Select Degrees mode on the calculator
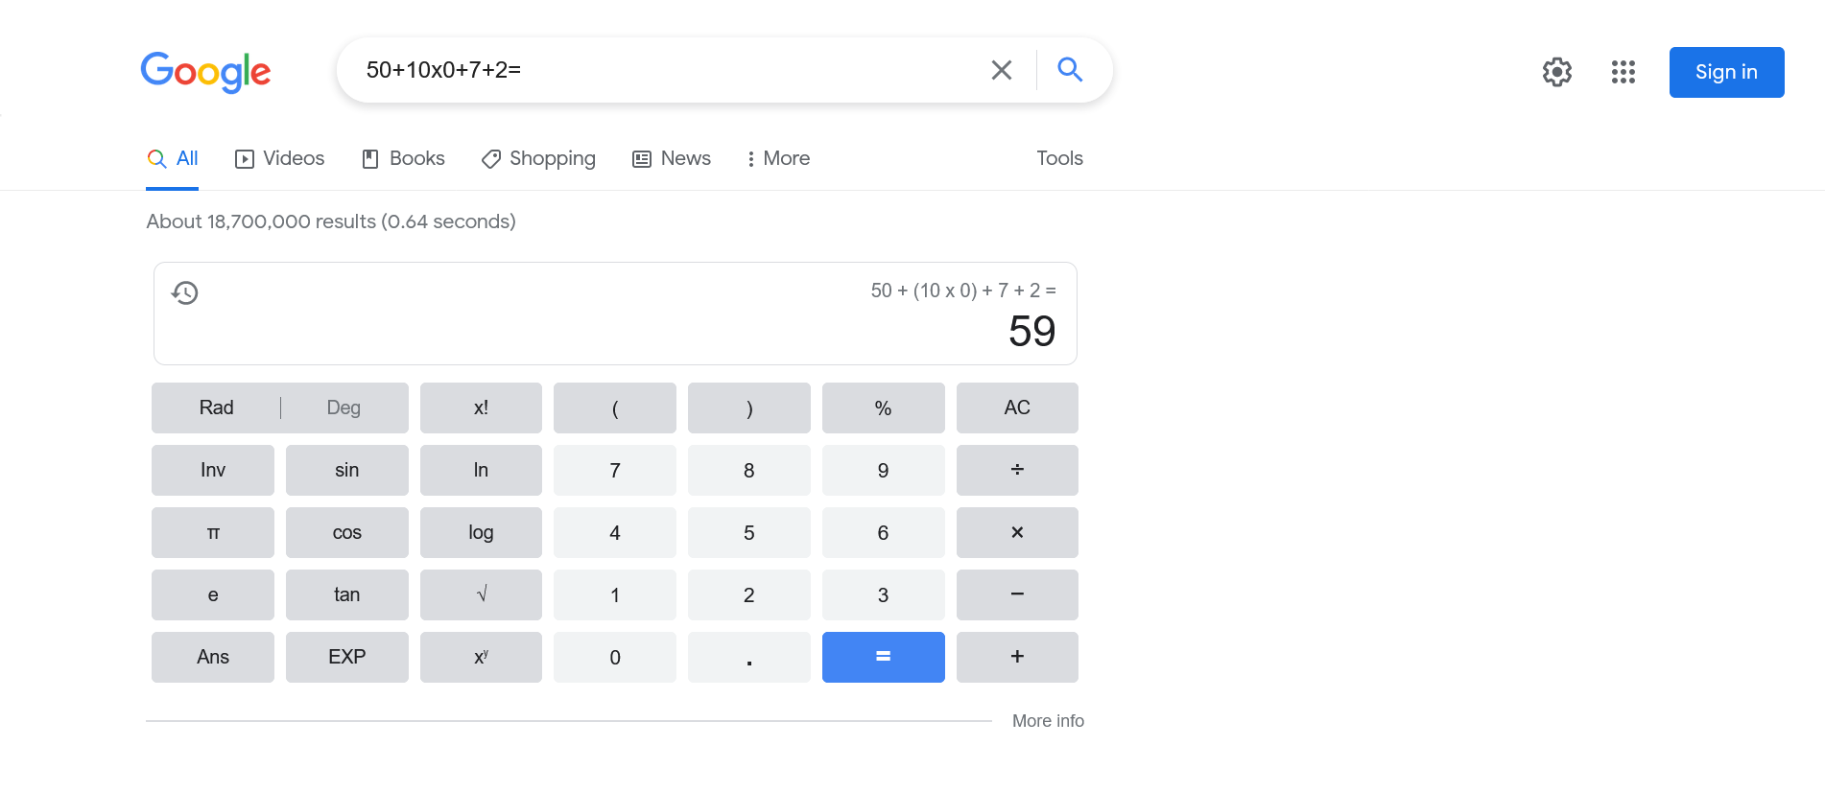 click(344, 408)
